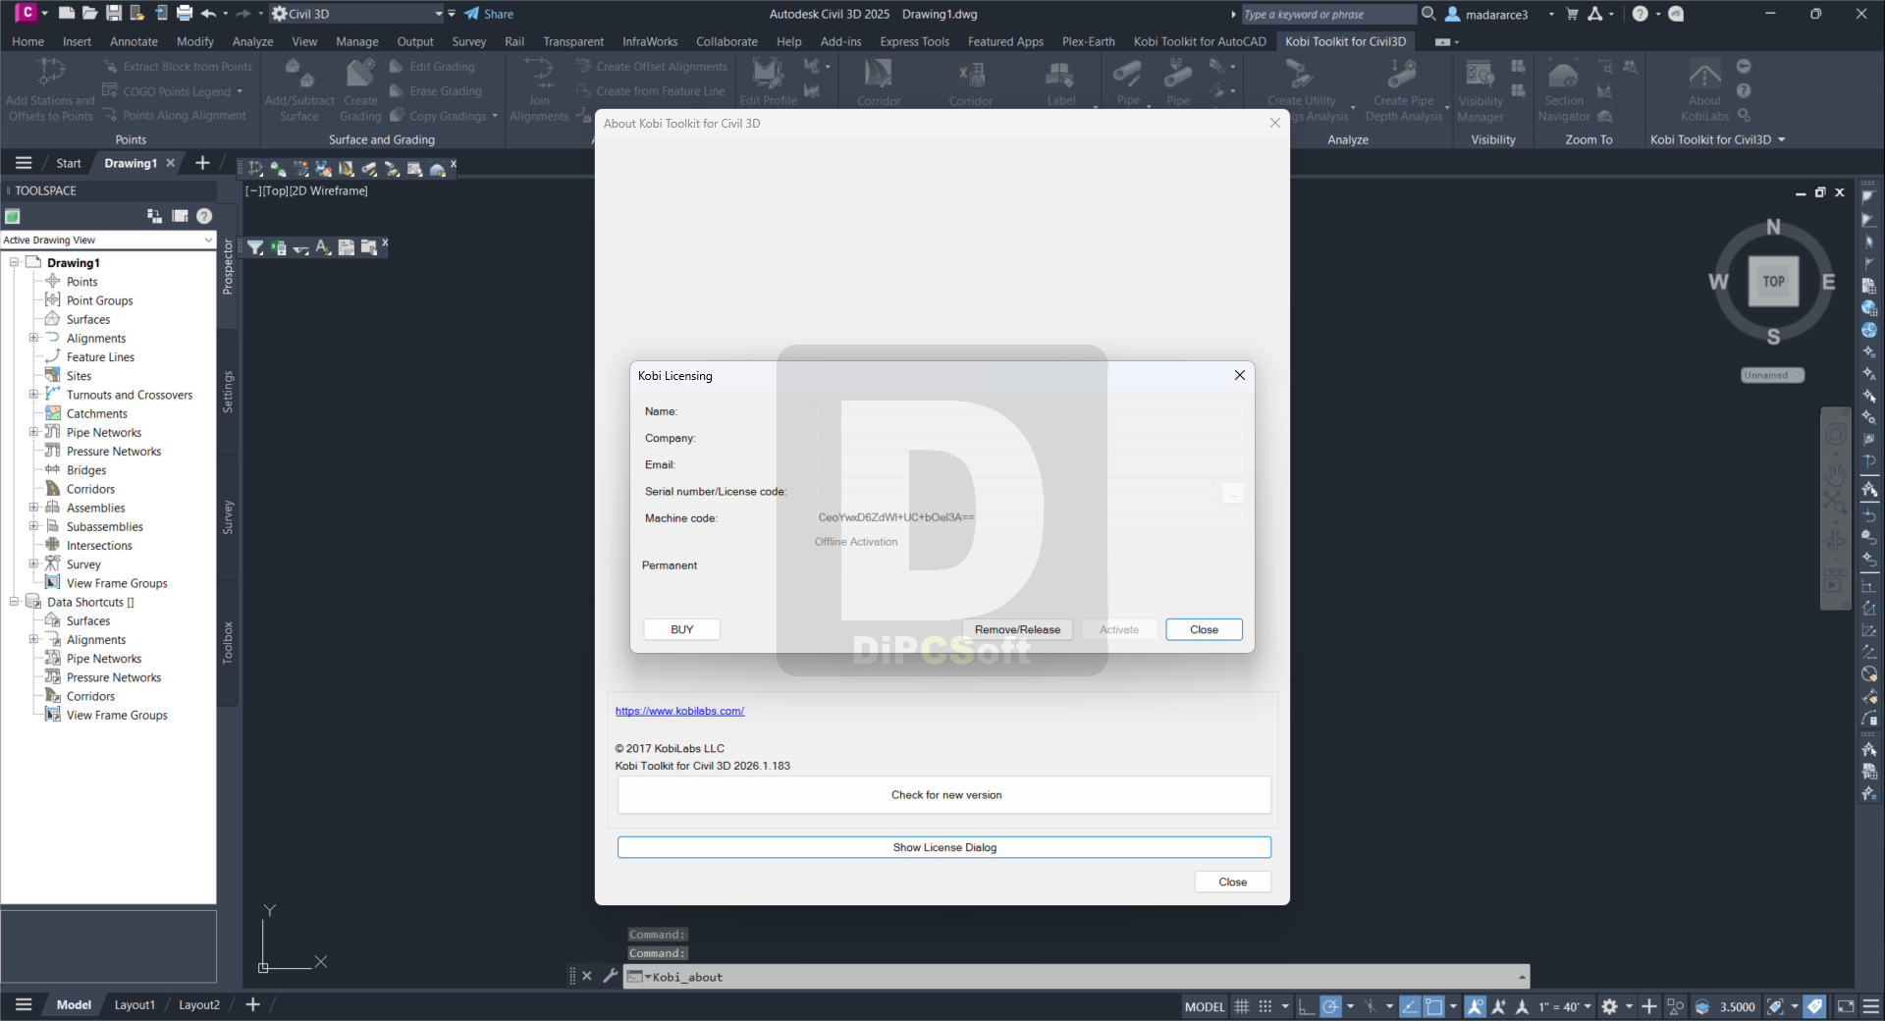Toggle polar tracking in status bar
This screenshot has height=1021, width=1885.
(x=1330, y=1006)
